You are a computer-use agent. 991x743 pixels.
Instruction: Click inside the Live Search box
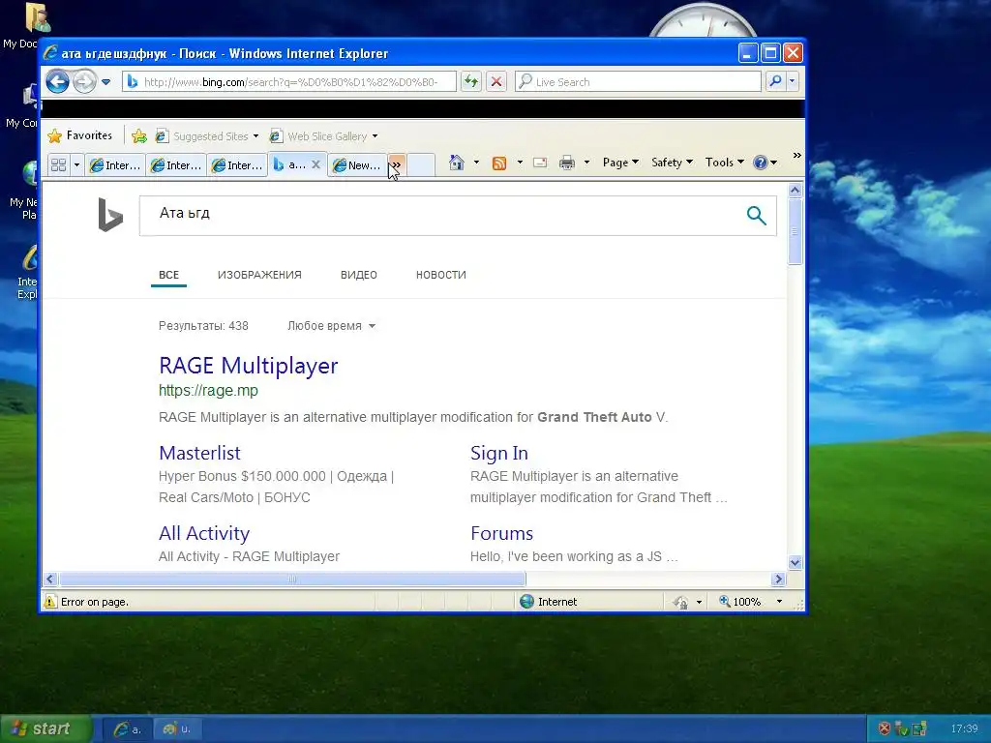(638, 81)
